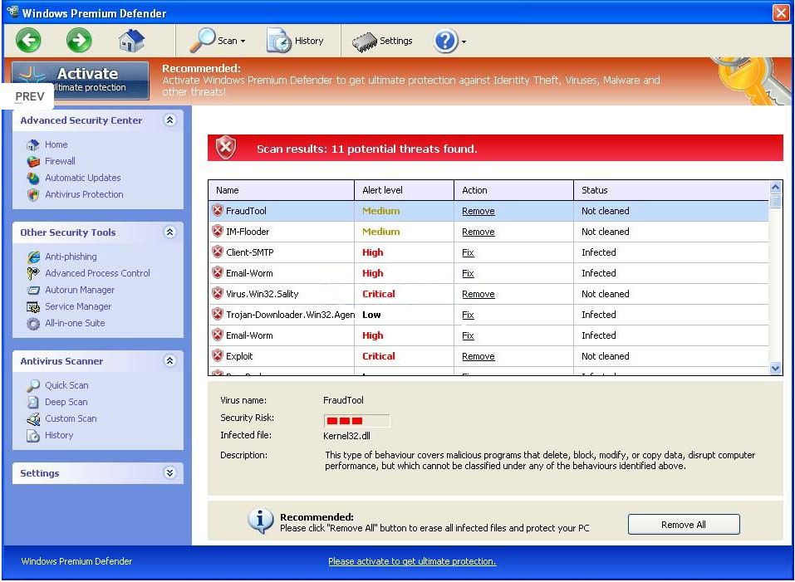
Task: Click the threat shield icon beside IM-Flooder
Action: pyautogui.click(x=218, y=231)
